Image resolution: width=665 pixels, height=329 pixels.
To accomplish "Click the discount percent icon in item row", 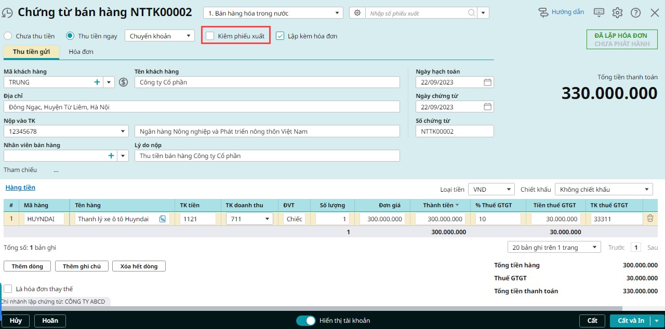I will tap(163, 219).
